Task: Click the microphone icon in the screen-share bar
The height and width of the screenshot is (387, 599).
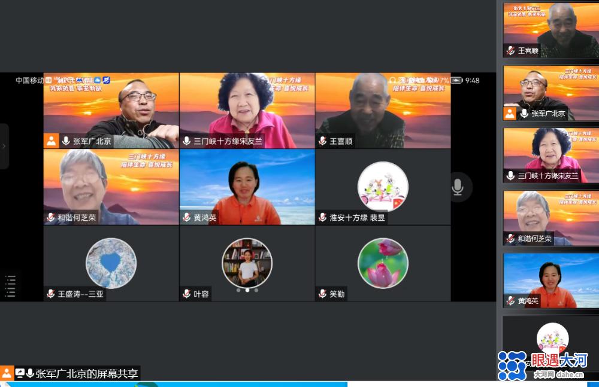Action: [30, 373]
